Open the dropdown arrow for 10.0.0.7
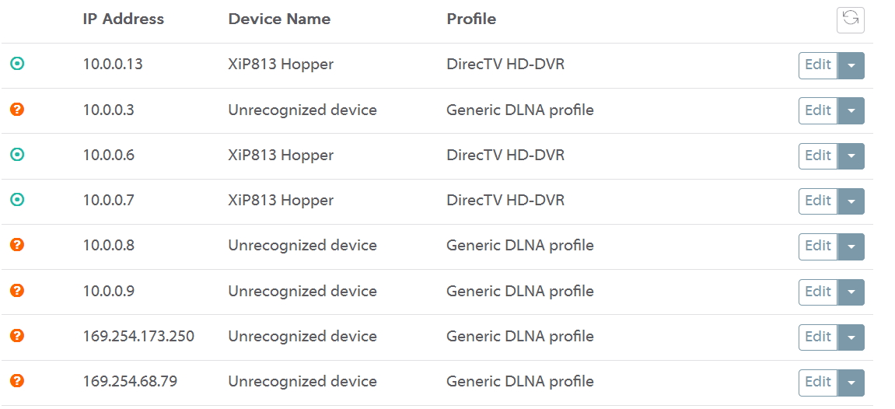This screenshot has height=409, width=895. 851,201
